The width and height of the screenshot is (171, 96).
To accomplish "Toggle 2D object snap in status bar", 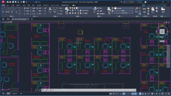I will click(135, 94).
